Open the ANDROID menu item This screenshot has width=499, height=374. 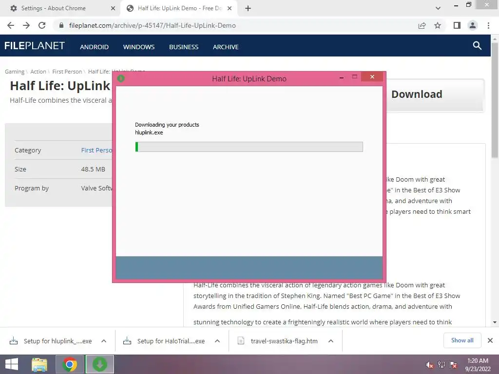94,47
